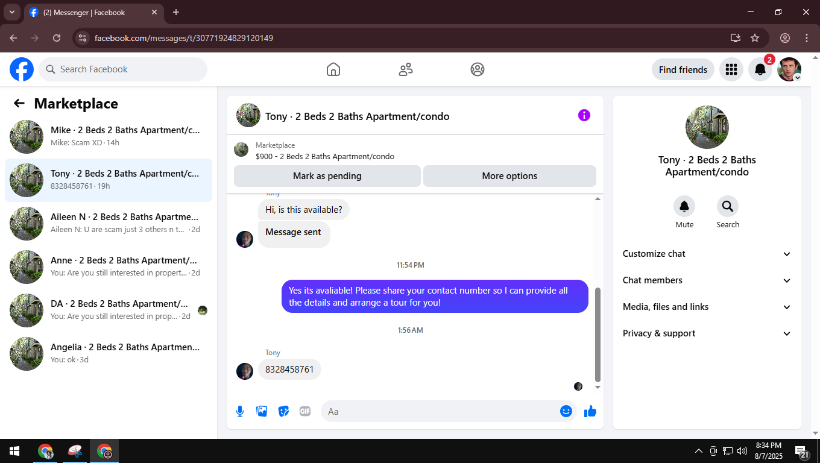Click the back arrow beside Marketplace
Viewport: 820px width, 463px height.
click(19, 103)
